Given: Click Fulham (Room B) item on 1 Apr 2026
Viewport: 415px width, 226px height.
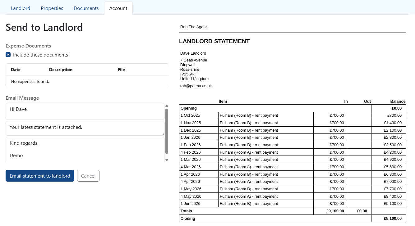Looking at the screenshot, I should coord(249,174).
